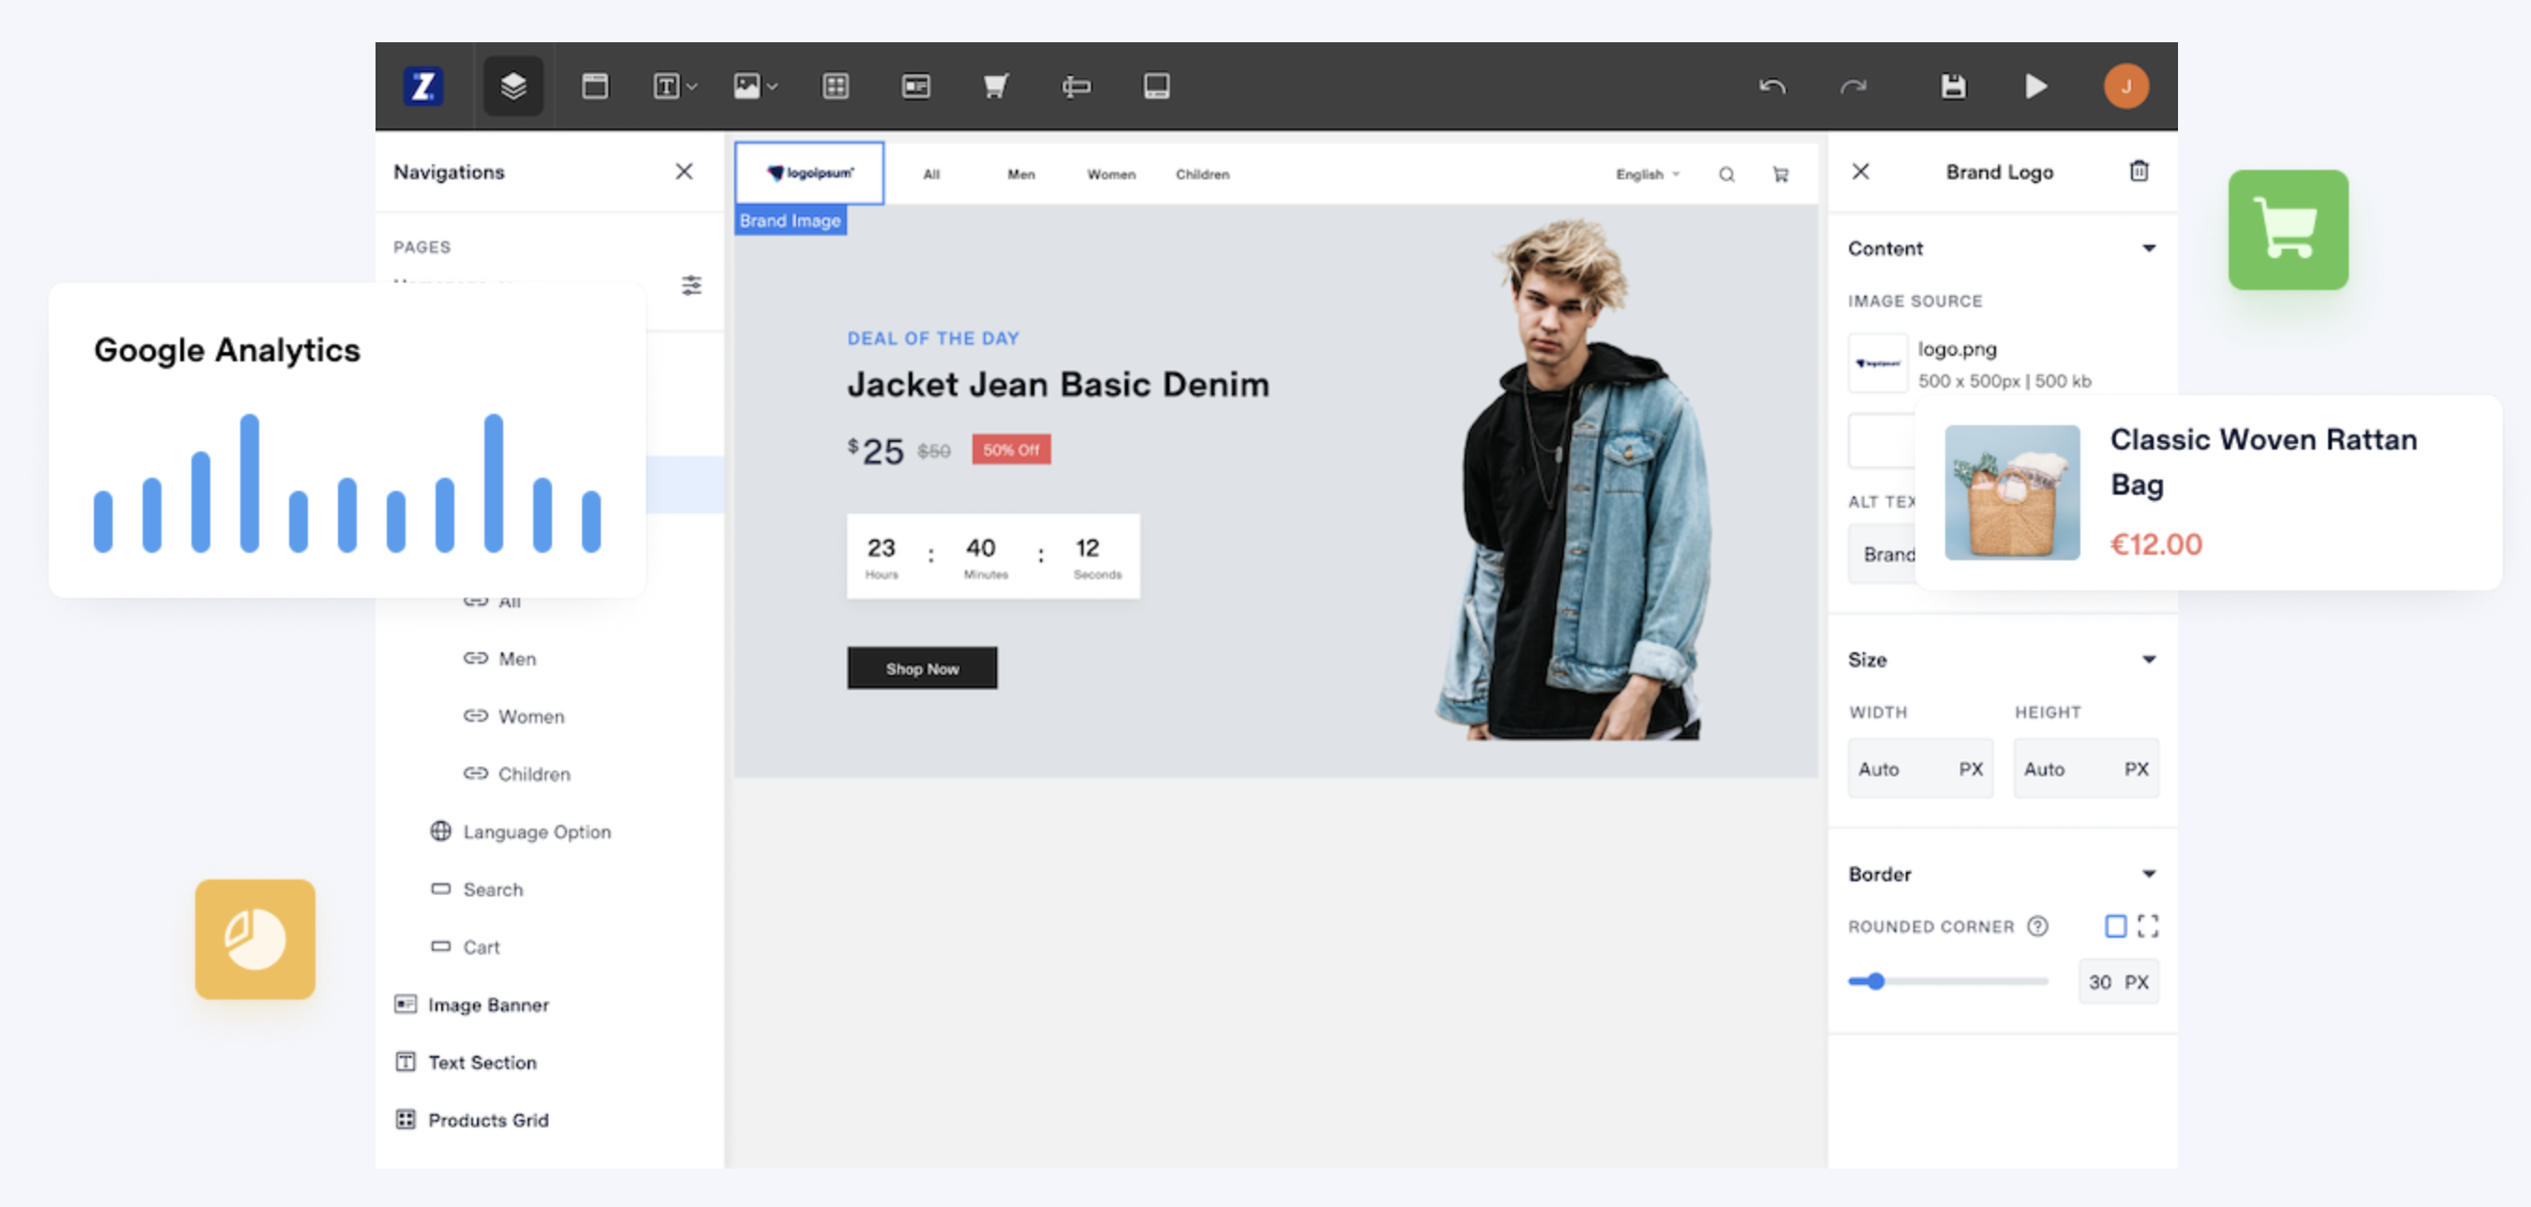Select uniform rounded corner toggle

2115,925
